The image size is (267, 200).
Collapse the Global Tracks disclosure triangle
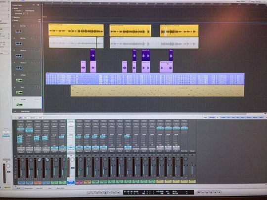12,5
